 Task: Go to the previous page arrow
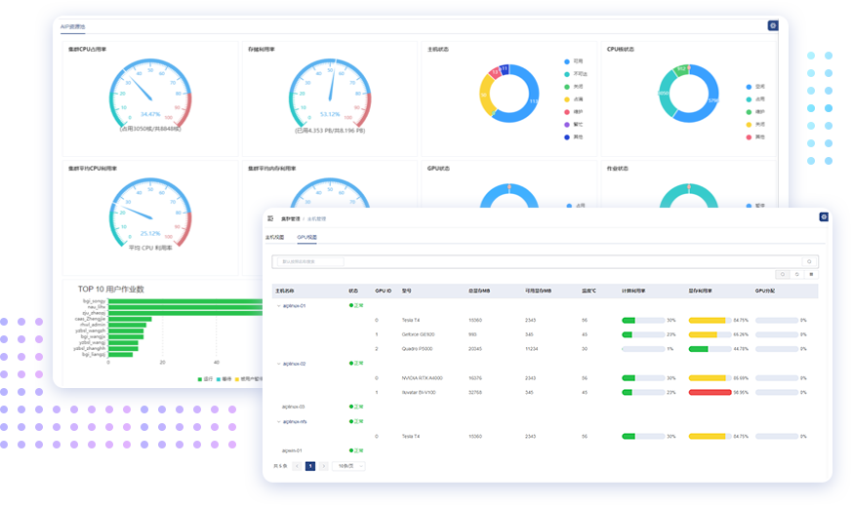click(298, 466)
